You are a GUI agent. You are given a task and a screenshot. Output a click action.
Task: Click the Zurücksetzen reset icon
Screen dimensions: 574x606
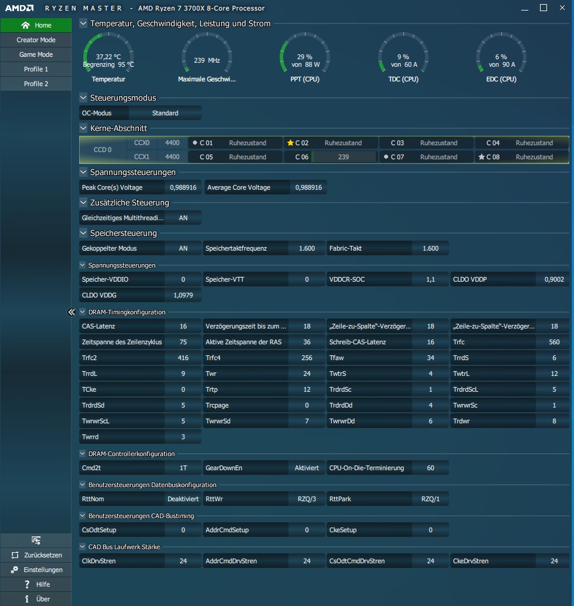(15, 555)
